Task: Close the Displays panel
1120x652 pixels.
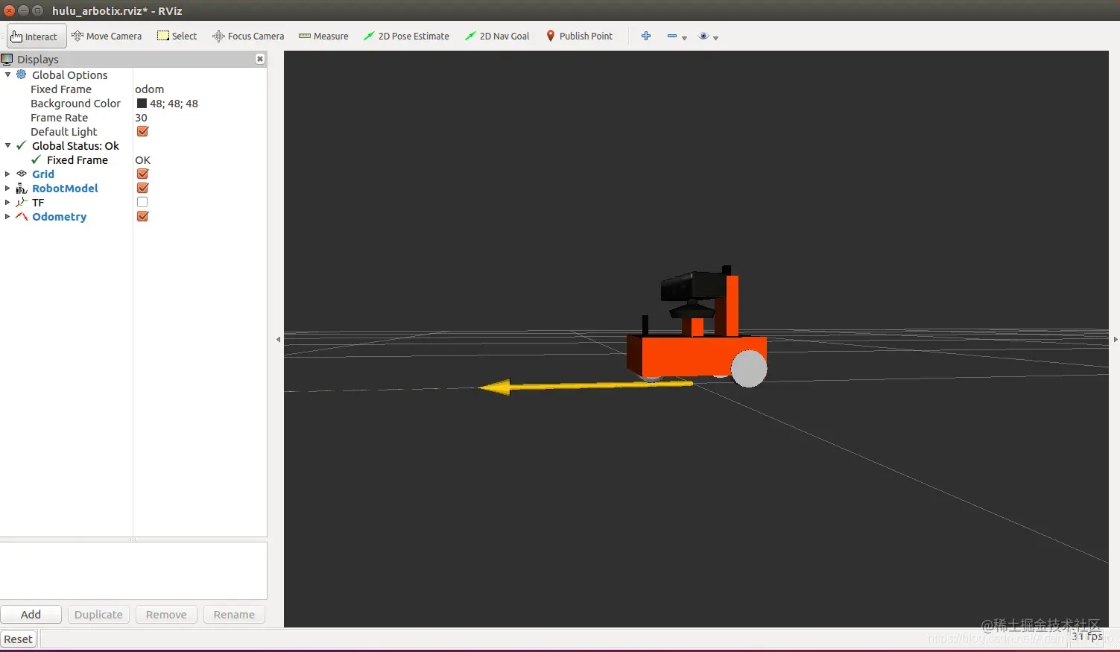Action: 260,59
